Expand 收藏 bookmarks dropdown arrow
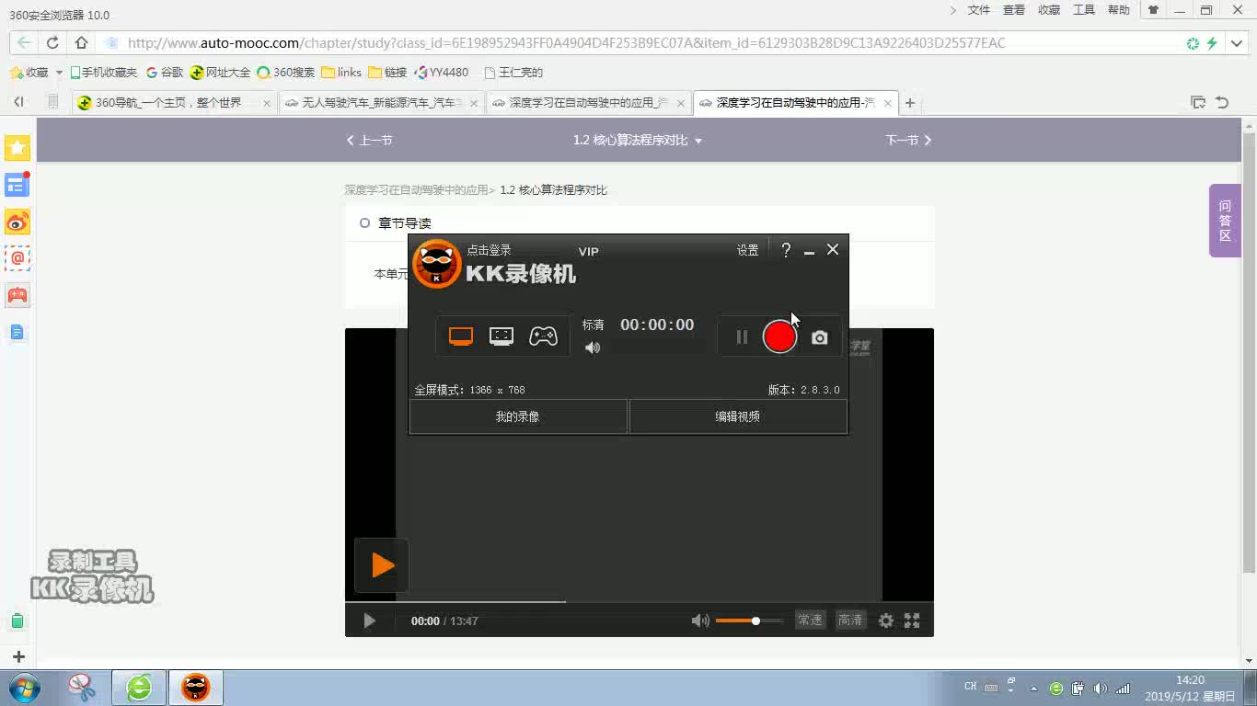 tap(59, 73)
